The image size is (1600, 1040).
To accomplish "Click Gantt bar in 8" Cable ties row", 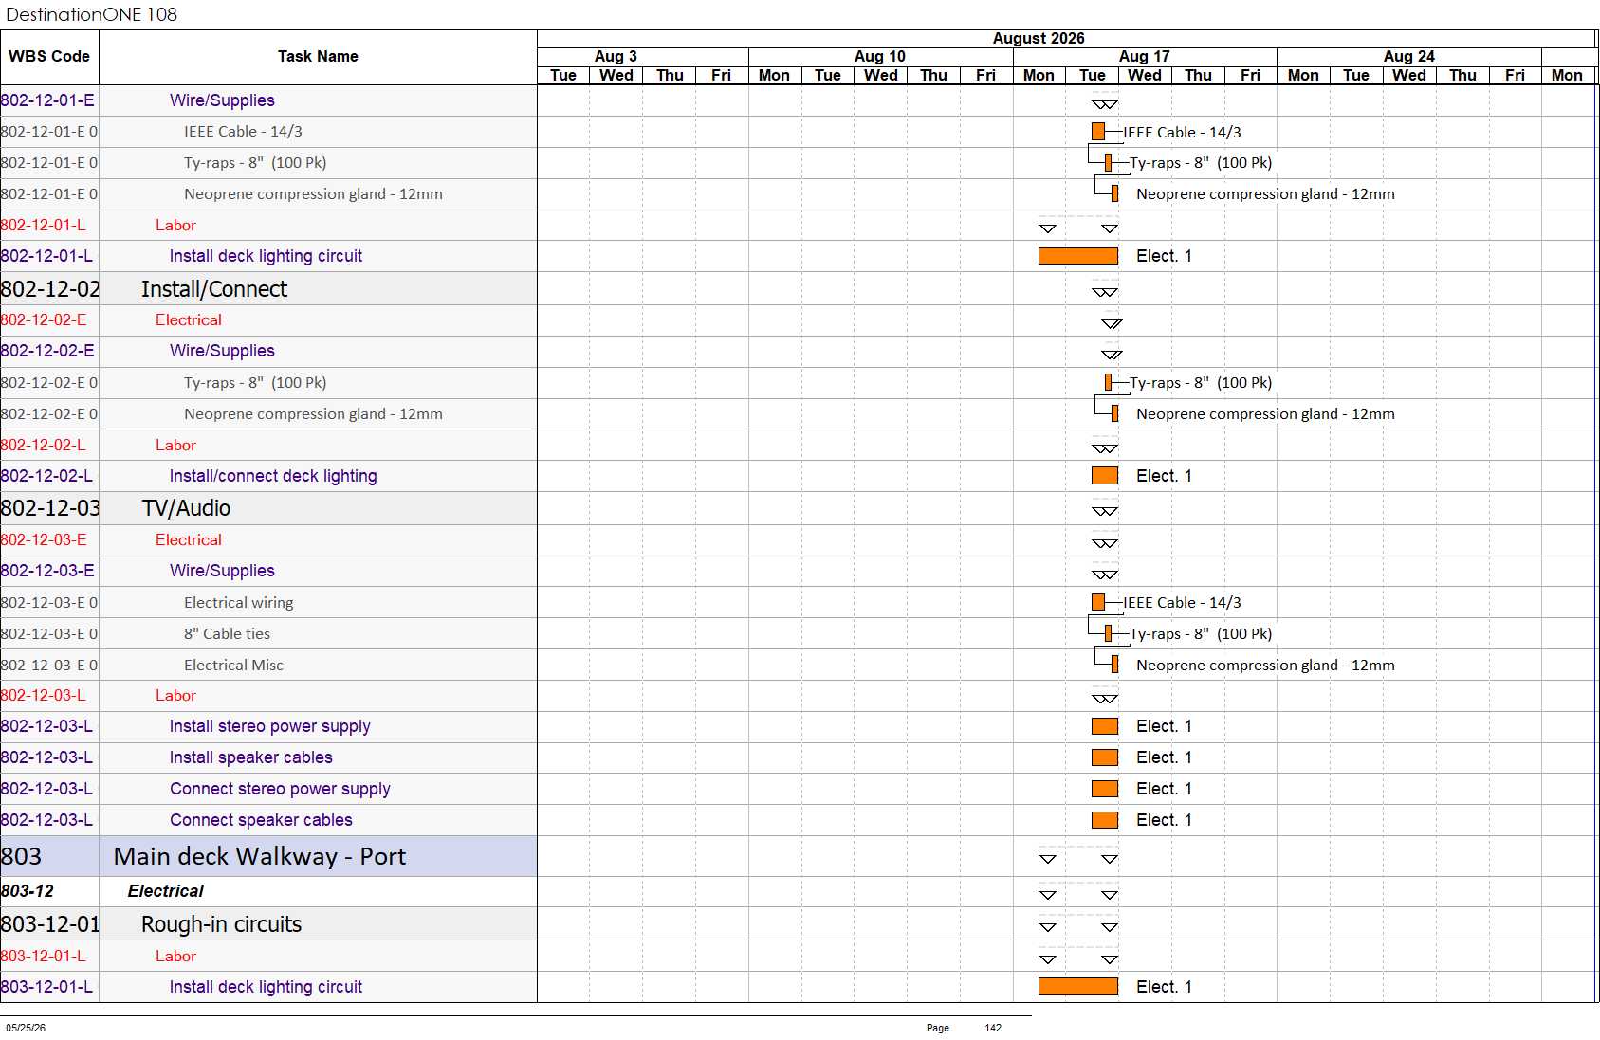I will click(x=1108, y=633).
